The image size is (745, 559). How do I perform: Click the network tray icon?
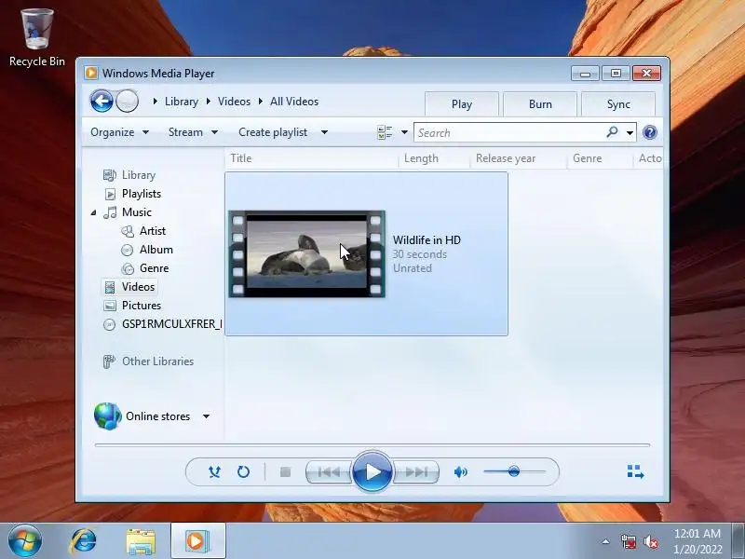pos(628,541)
